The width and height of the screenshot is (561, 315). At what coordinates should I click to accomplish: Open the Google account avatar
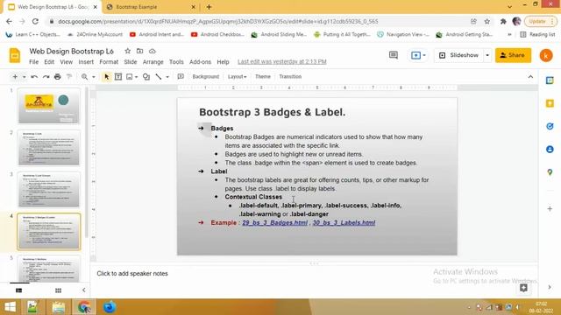tap(546, 56)
